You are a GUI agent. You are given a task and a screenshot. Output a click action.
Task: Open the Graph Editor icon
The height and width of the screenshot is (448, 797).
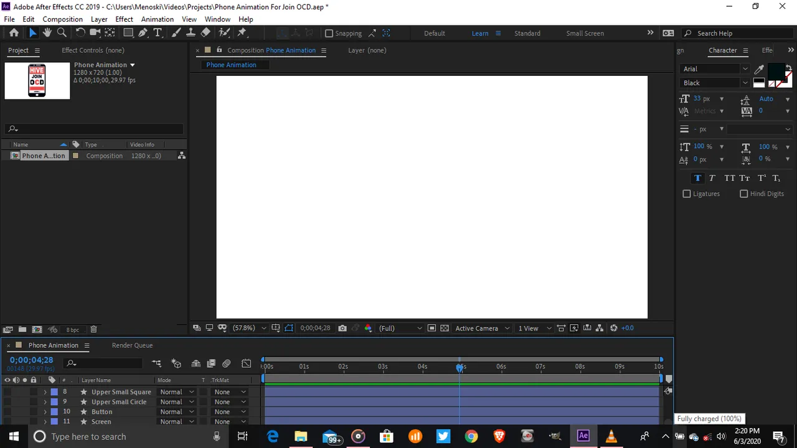click(247, 363)
